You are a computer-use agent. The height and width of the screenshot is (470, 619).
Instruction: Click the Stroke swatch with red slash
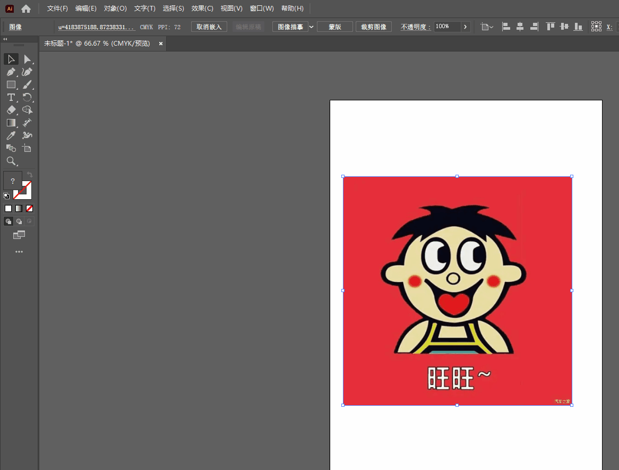22,190
